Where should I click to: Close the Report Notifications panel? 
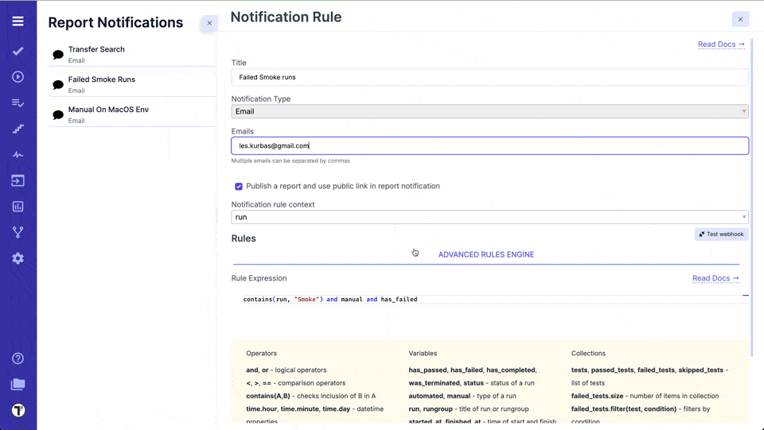point(209,23)
